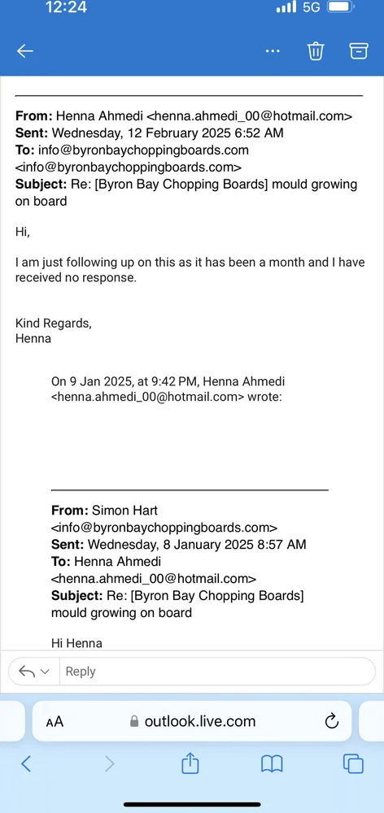Show all Safari tabs
The width and height of the screenshot is (384, 813).
pos(353,763)
